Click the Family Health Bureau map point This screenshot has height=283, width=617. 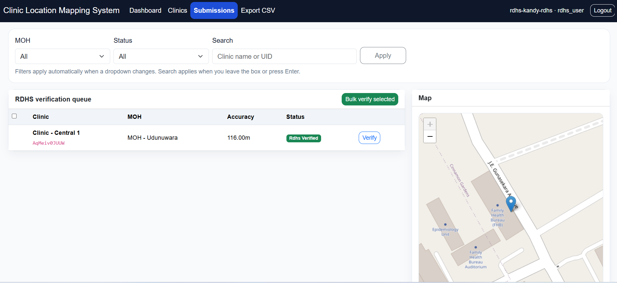(x=498, y=205)
